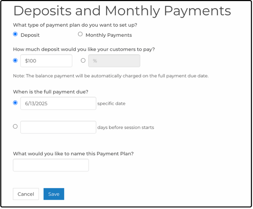Click the 'When is the full payment due?' question
253x209 pixels.
51,92
